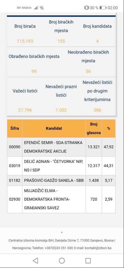Click the 27.796 Važeći listići value
Viewport: 124px width, 268px height.
point(25,110)
